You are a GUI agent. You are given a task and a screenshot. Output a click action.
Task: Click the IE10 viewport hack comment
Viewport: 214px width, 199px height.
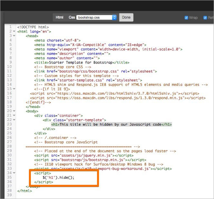[99, 164]
